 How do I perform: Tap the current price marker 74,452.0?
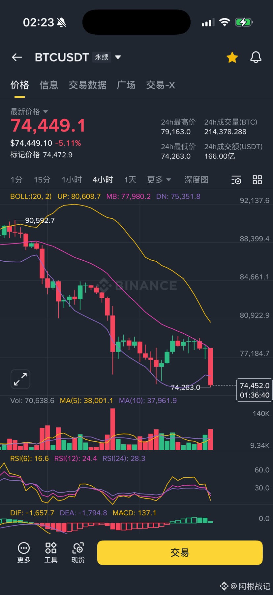254,390
